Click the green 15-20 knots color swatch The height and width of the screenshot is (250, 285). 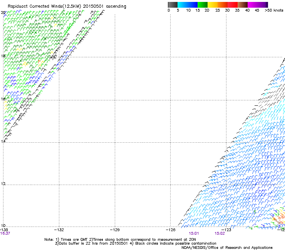point(203,5)
